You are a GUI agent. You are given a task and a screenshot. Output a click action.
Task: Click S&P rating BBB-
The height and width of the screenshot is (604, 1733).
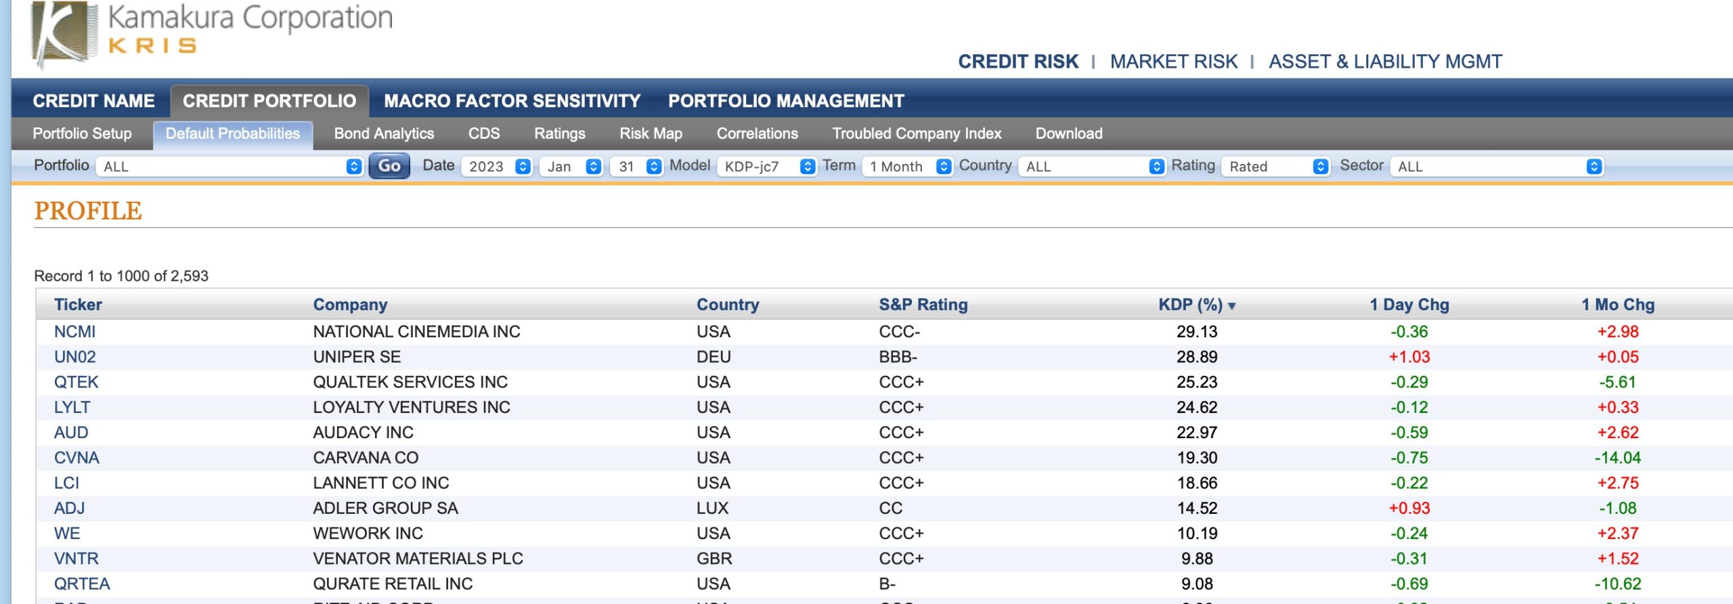[898, 357]
